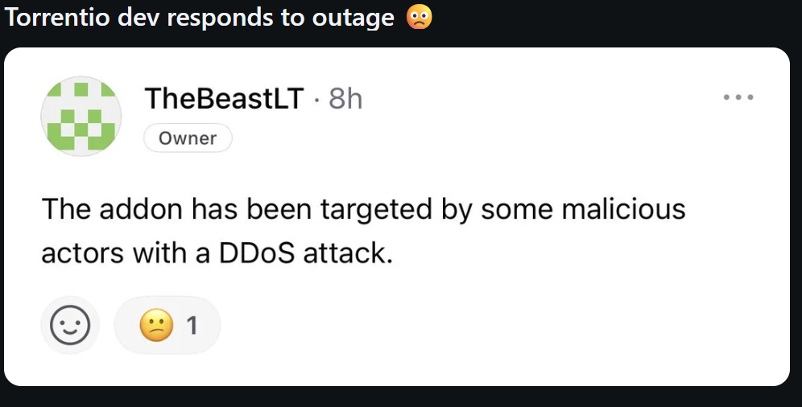The height and width of the screenshot is (407, 802).
Task: Click the Owner badge label
Action: pyautogui.click(x=188, y=138)
